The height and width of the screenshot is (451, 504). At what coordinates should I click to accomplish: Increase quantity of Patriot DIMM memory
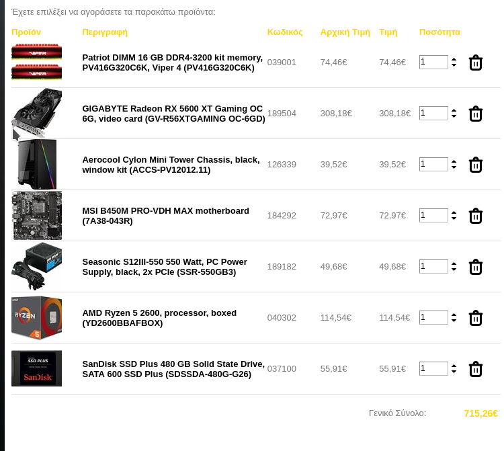point(454,59)
